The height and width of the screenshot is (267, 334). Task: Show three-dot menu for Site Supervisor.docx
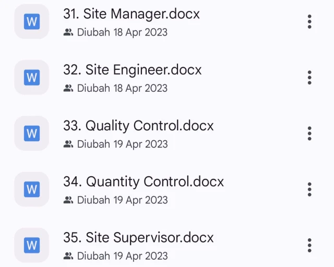coord(309,245)
